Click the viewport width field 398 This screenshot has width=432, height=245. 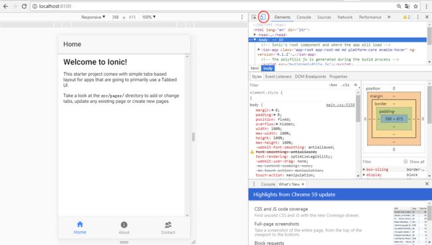(x=116, y=17)
